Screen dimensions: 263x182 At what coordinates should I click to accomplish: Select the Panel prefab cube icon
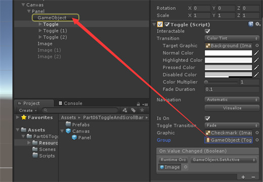(x=74, y=138)
